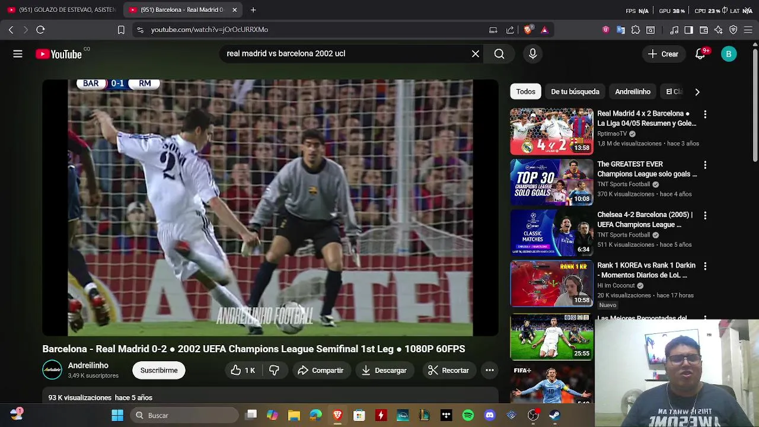Open the Brave VPN shield icon

[x=734, y=30]
